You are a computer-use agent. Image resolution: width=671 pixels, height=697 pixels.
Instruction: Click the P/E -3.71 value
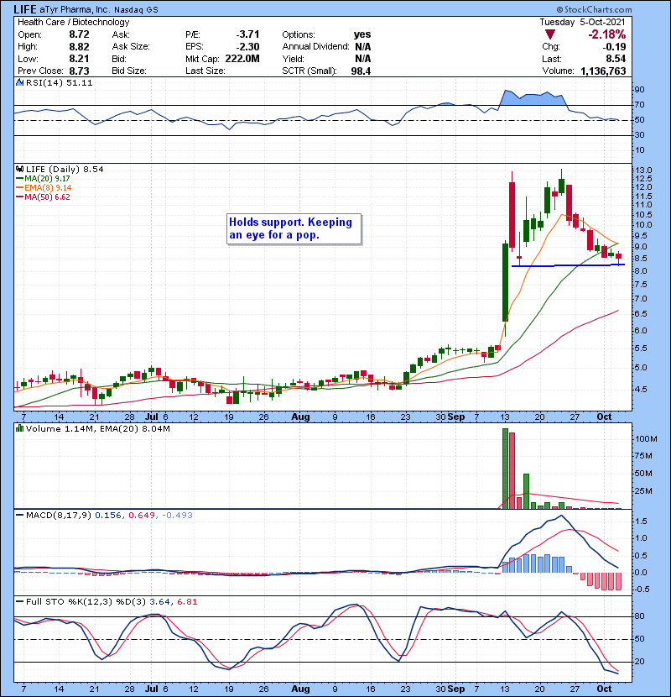(x=247, y=34)
